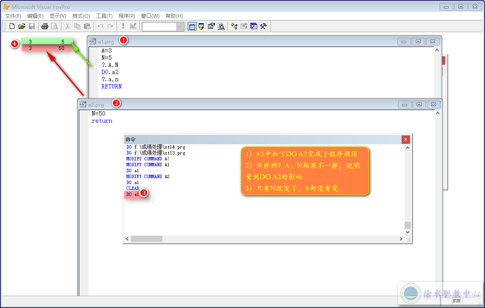The image size is (485, 308).
Task: Open the 编辑(E) menu
Action: [x=35, y=16]
